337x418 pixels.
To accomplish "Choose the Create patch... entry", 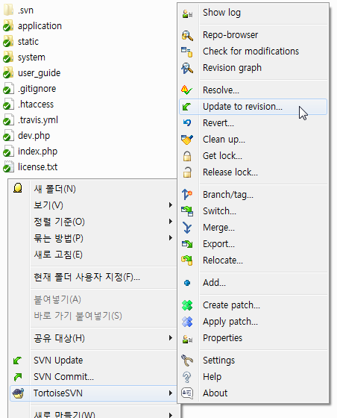I will 253,305.
